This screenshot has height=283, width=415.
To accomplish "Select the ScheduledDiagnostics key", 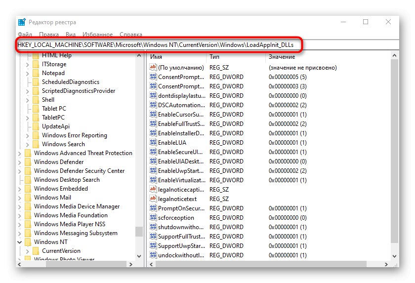I will (71, 82).
